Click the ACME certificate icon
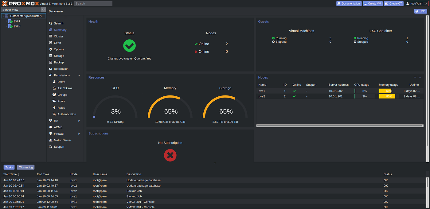Screen dimensions: 430x209 pos(51,127)
